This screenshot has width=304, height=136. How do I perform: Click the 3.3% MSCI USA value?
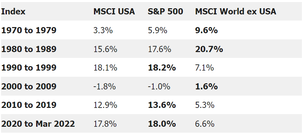[103, 30]
